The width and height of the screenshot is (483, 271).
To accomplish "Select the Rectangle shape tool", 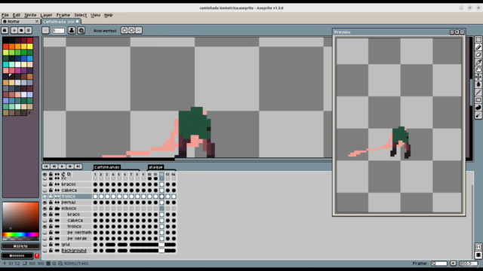I will tap(478, 100).
